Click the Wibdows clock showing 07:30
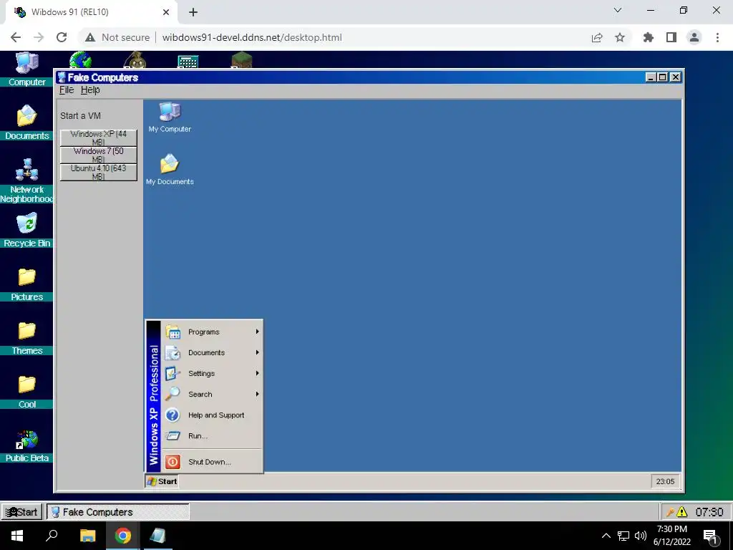The width and height of the screenshot is (733, 550). pyautogui.click(x=709, y=512)
